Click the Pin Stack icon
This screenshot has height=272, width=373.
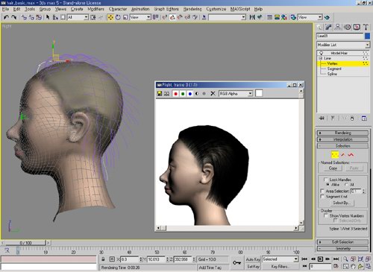pyautogui.click(x=322, y=118)
